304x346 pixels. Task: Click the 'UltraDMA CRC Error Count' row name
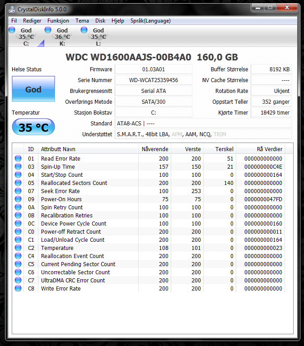pos(73,281)
